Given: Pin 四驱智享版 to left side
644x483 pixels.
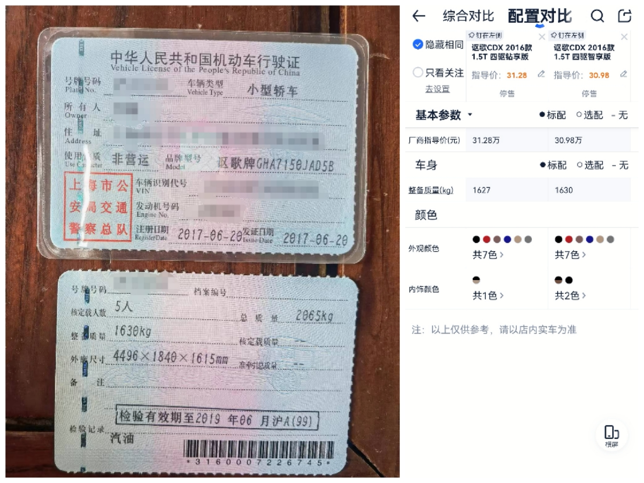Looking at the screenshot, I should coord(568,35).
